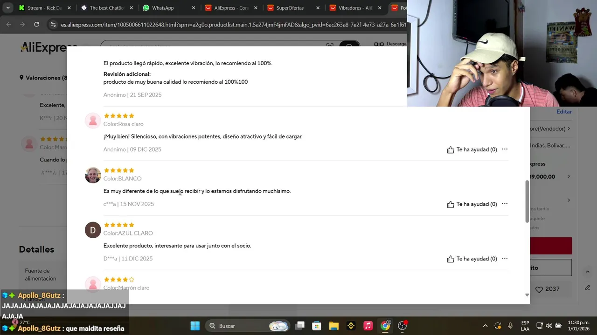
Task: Like the Rosa claro review thumbs-up
Action: click(x=450, y=150)
